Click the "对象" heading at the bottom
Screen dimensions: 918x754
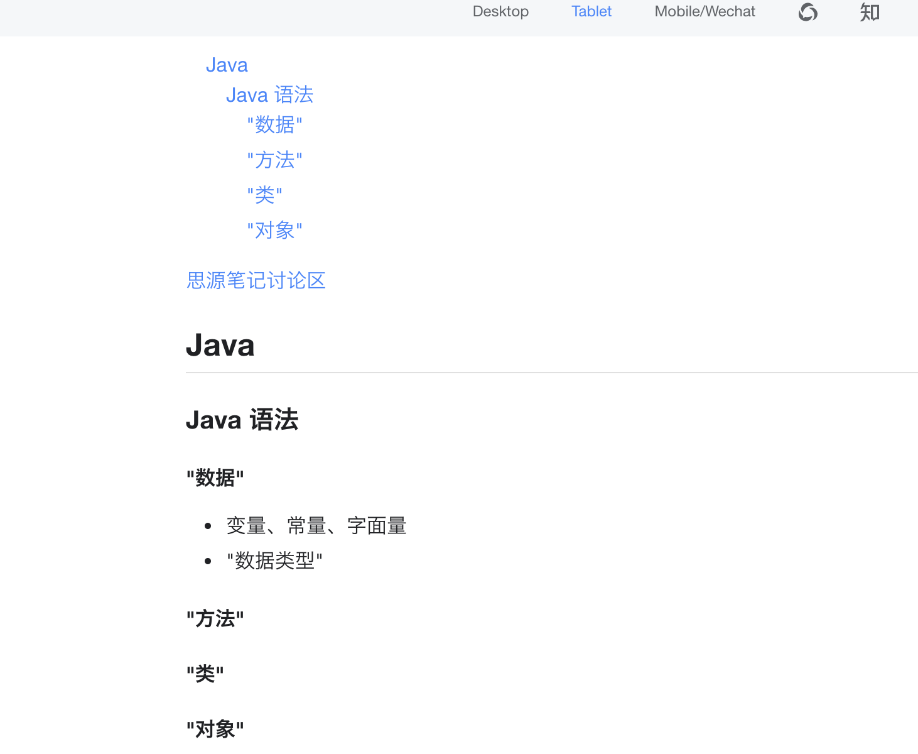(215, 728)
